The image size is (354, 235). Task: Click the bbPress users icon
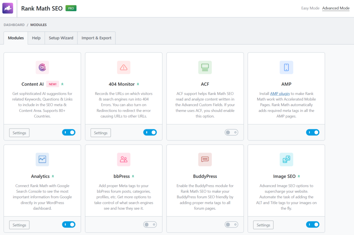point(123,159)
